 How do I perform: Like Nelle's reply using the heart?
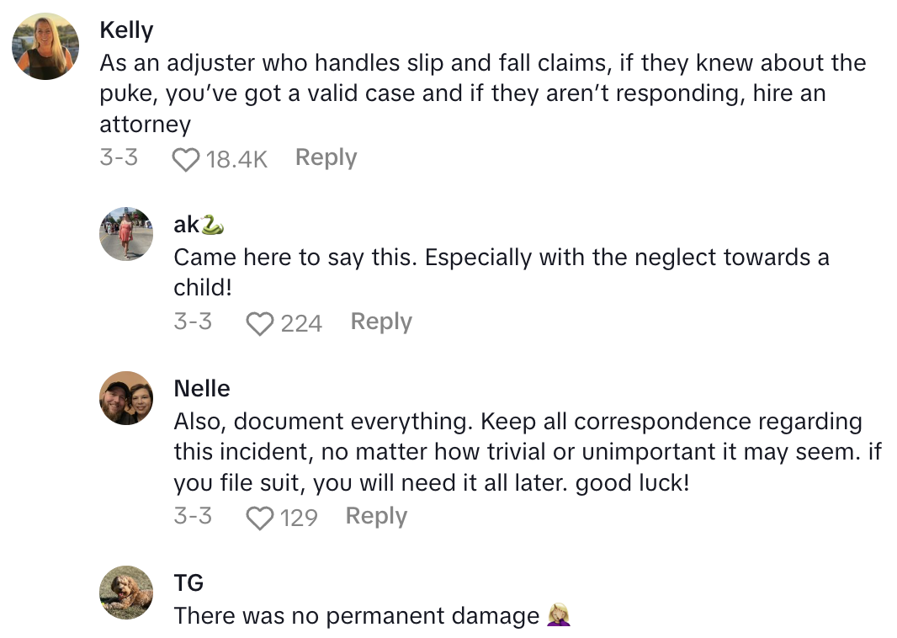pos(260,518)
